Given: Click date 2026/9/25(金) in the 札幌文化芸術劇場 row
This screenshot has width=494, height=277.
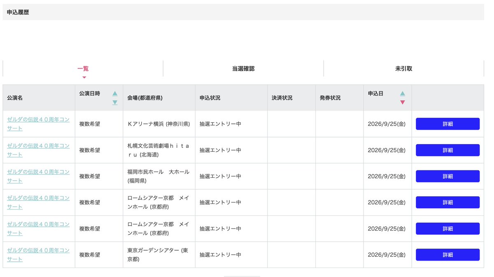Looking at the screenshot, I should point(387,150).
